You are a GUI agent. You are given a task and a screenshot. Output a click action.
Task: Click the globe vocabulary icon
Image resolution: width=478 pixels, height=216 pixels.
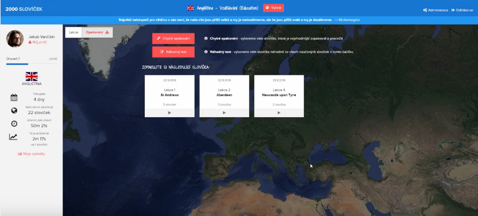click(x=14, y=111)
